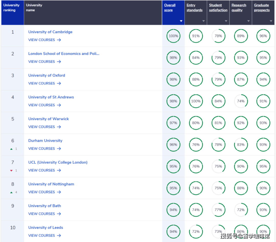Click ranking number 1 cell
This screenshot has width=276, height=242.
pyautogui.click(x=13, y=36)
